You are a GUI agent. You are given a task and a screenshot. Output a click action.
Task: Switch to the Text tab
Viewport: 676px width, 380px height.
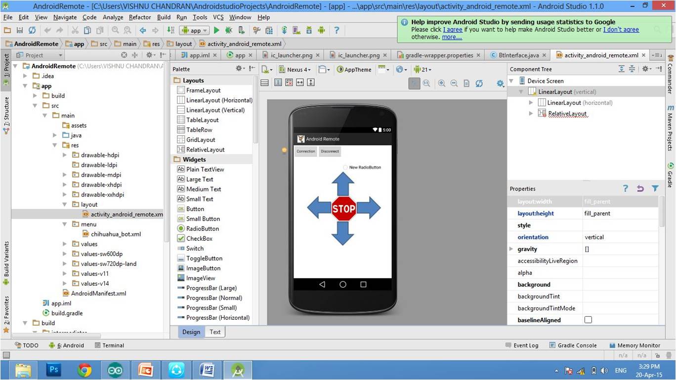click(x=215, y=332)
